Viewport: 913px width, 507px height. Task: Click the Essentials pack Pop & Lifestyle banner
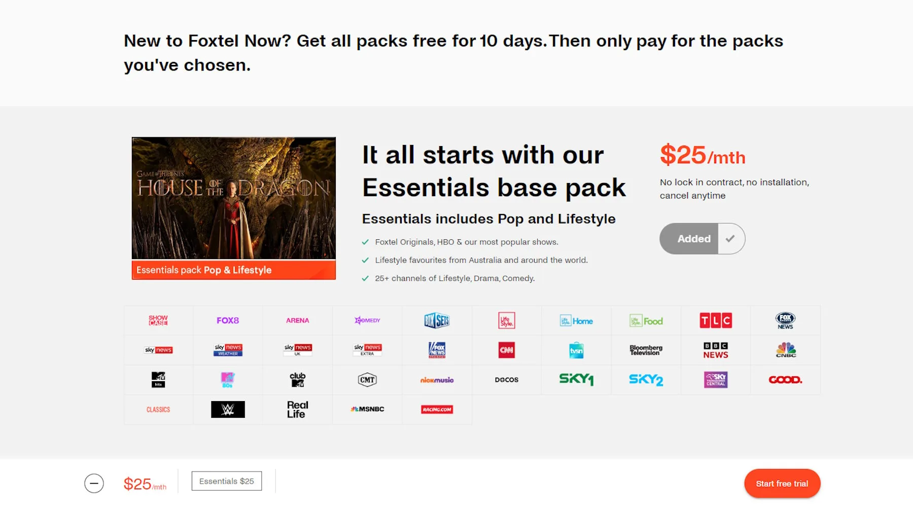(234, 270)
